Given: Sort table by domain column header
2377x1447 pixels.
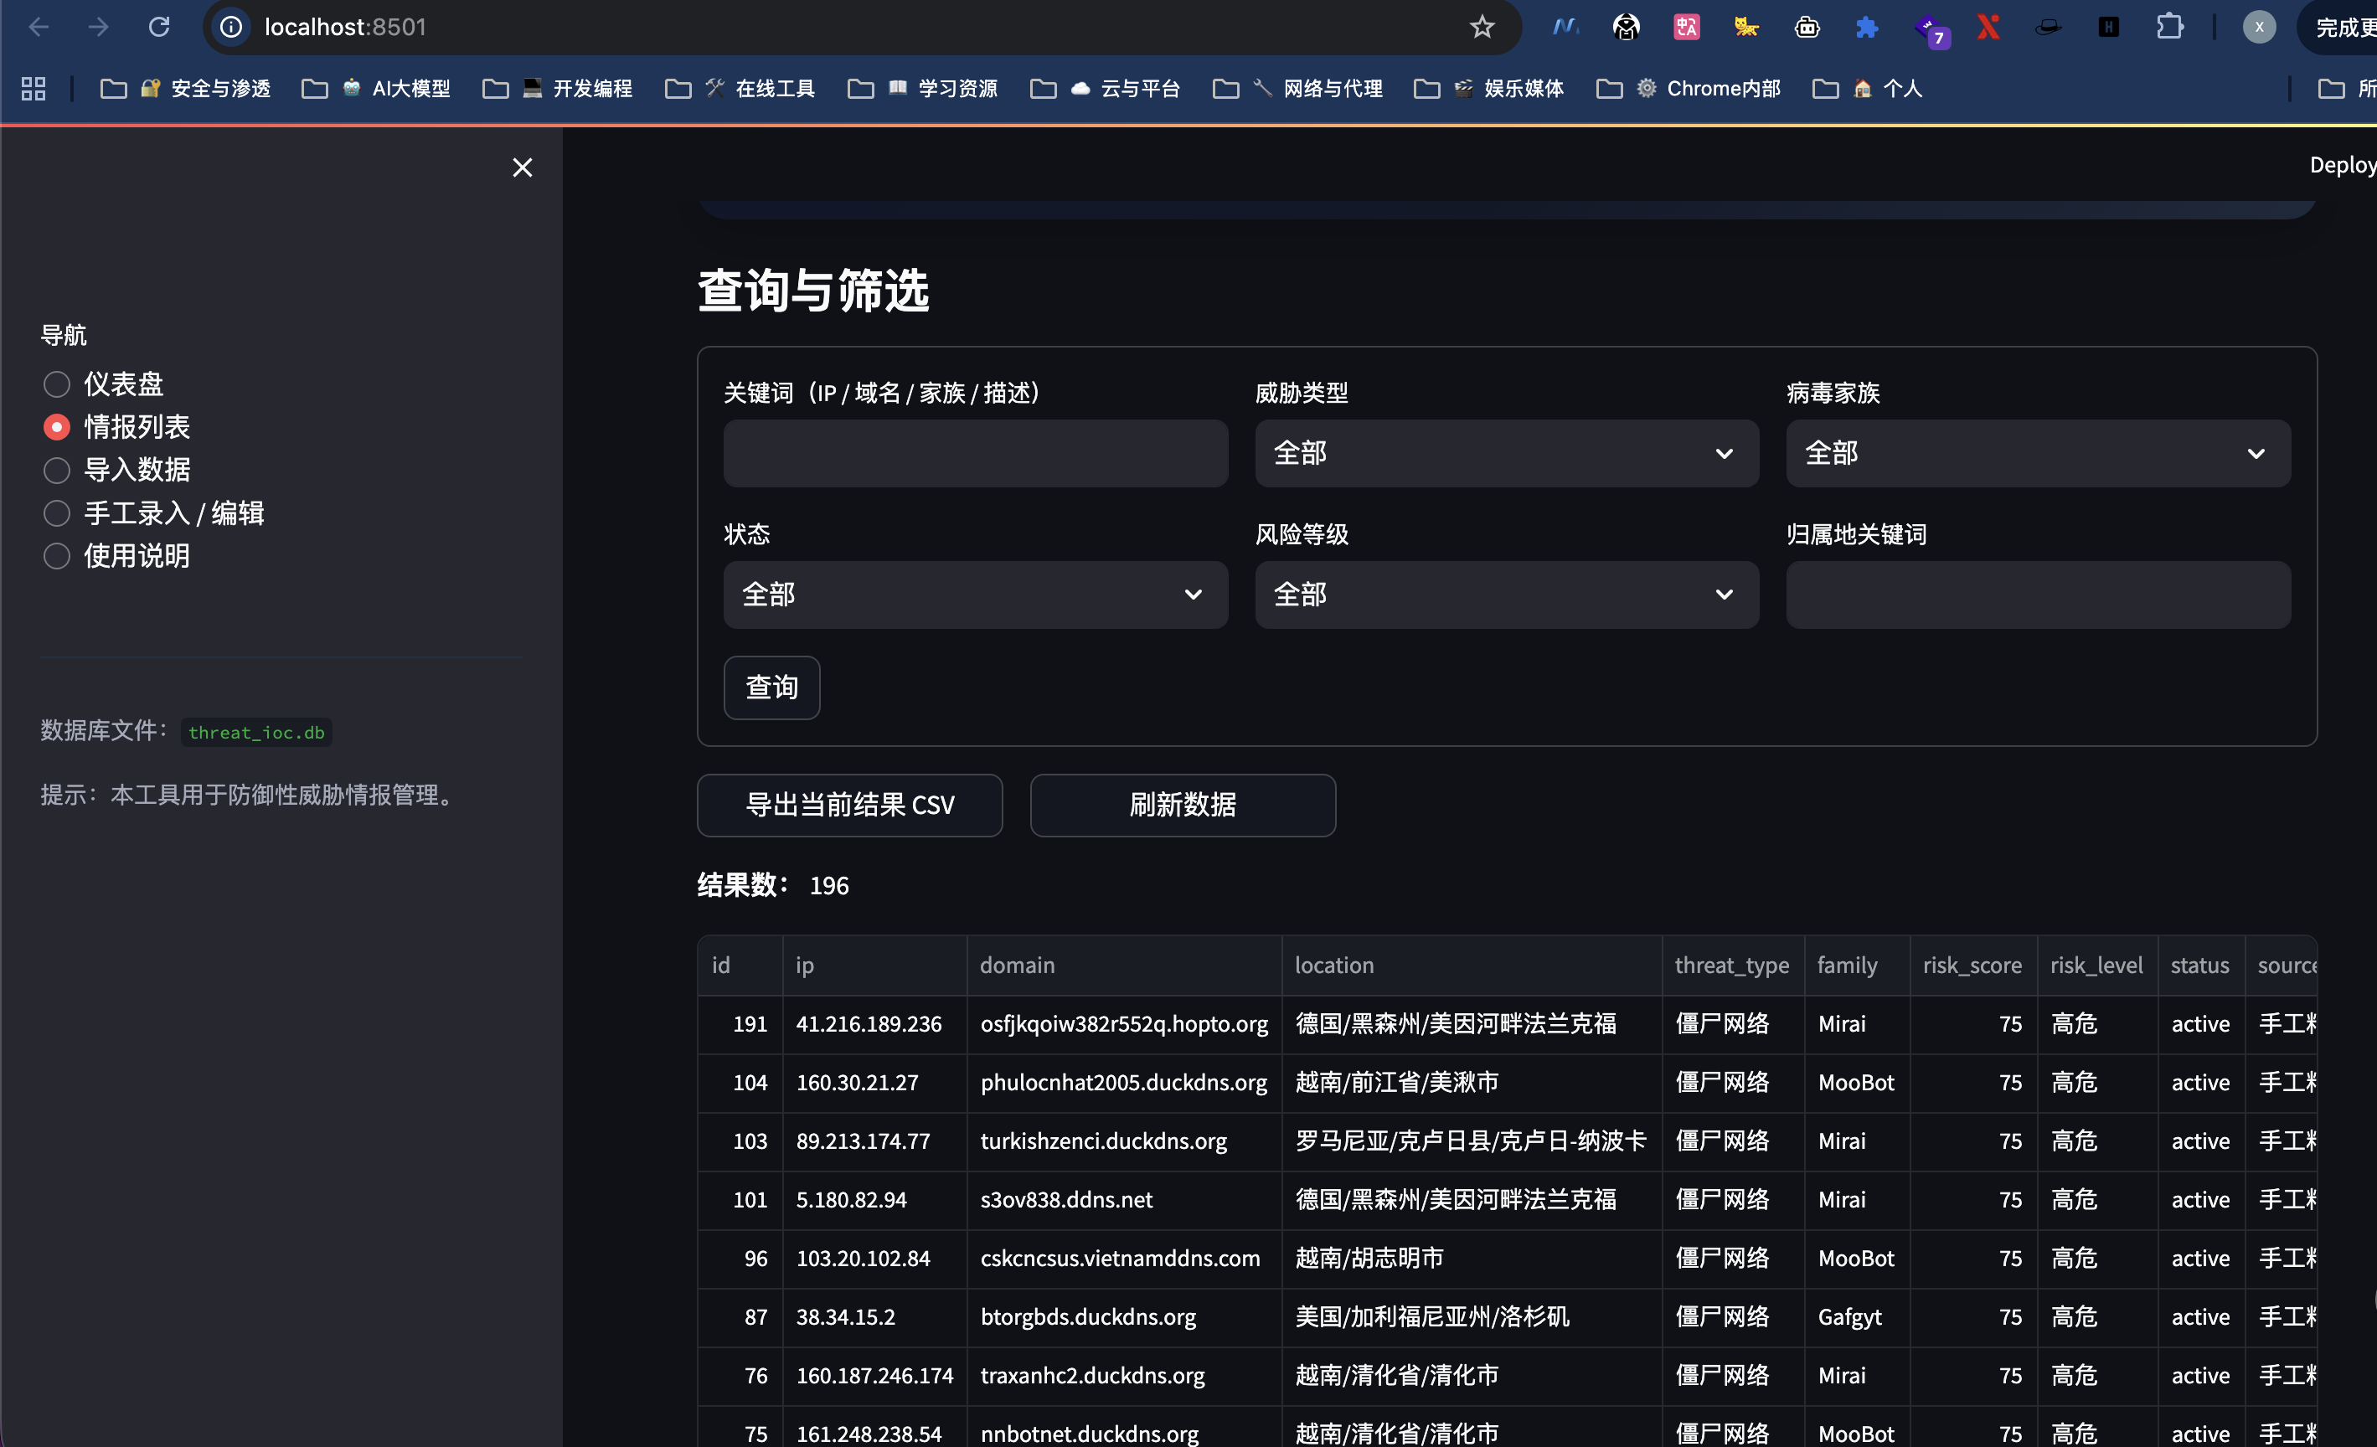Looking at the screenshot, I should (1124, 965).
